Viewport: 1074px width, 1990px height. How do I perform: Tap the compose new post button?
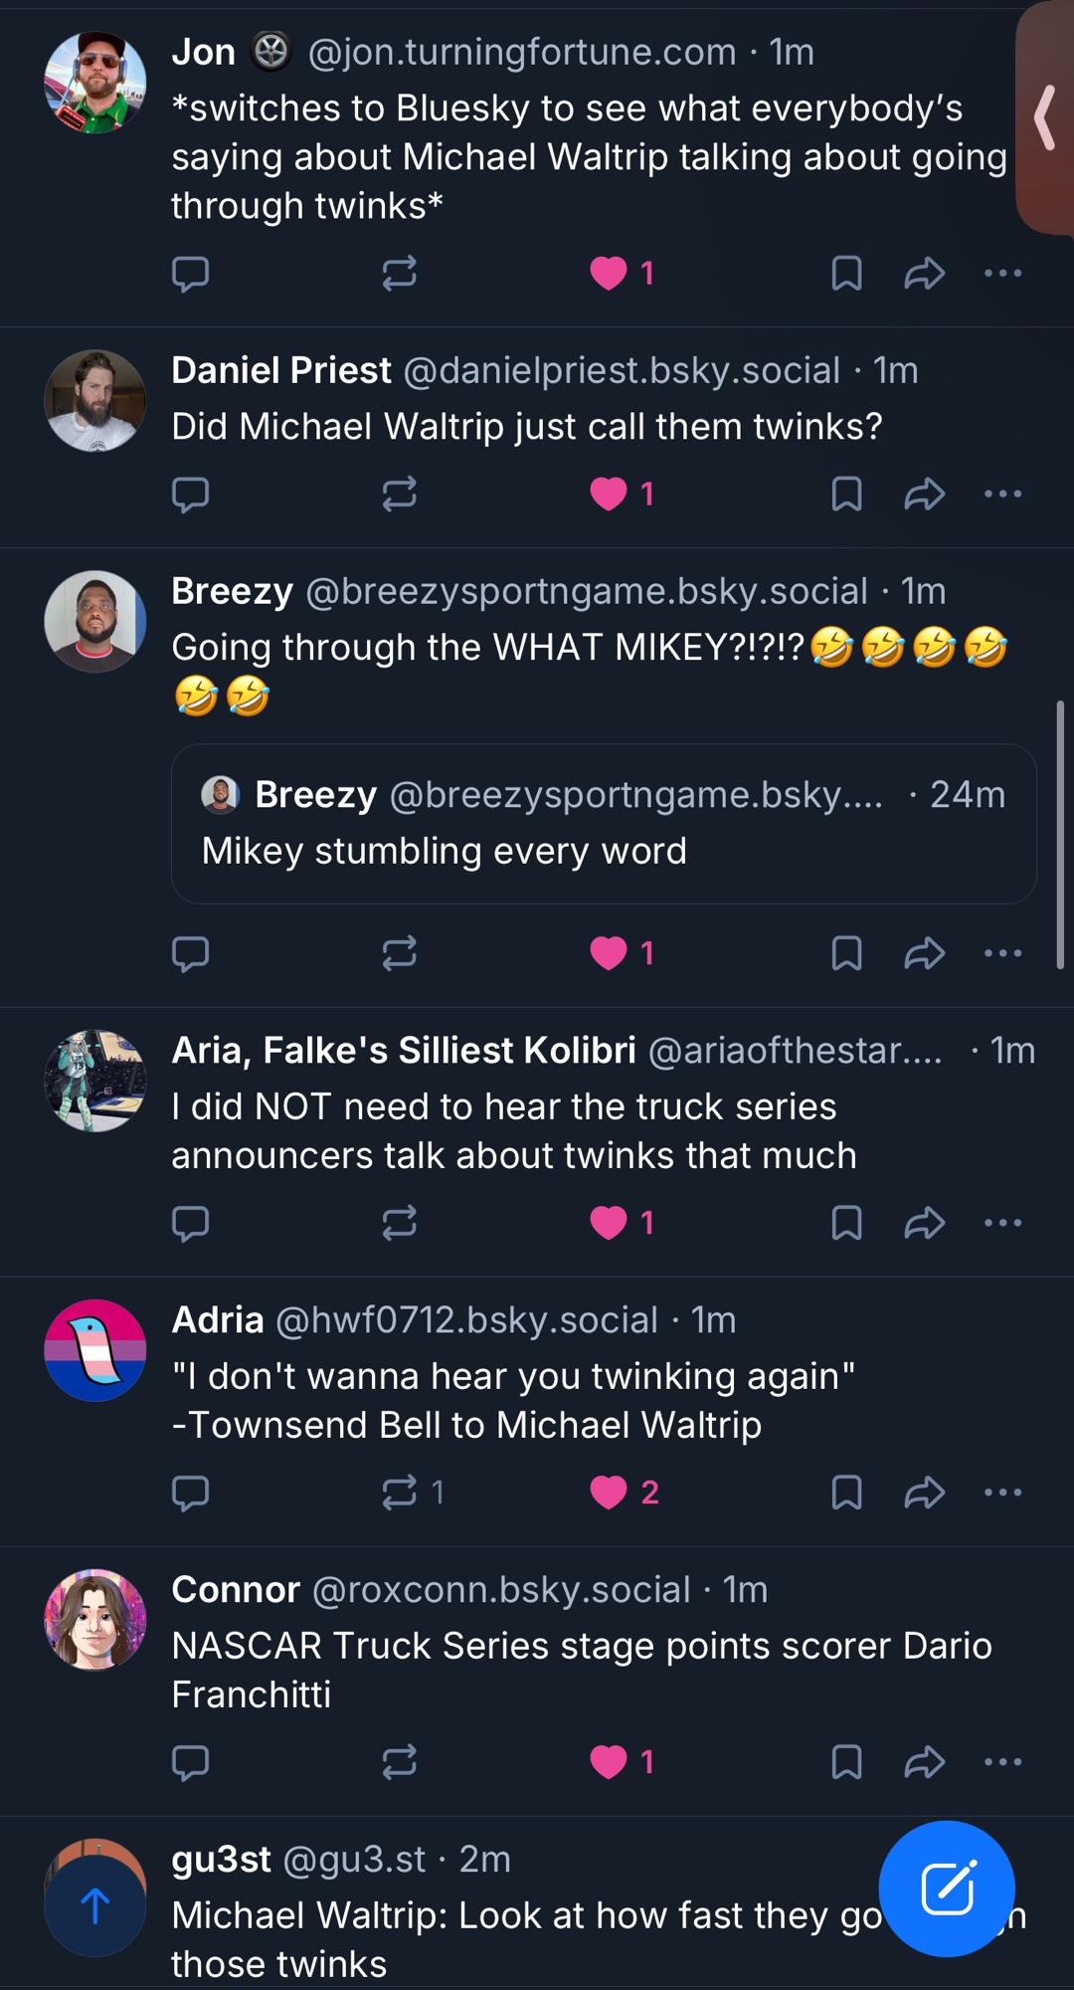[x=947, y=1888]
